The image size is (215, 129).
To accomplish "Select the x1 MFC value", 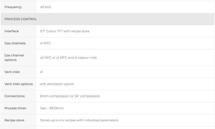I will tap(45, 43).
